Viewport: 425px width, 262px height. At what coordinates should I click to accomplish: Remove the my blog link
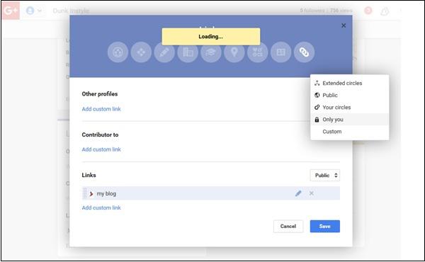[312, 193]
